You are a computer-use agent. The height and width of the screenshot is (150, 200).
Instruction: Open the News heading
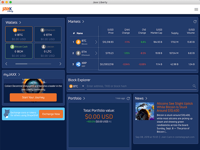139,98
